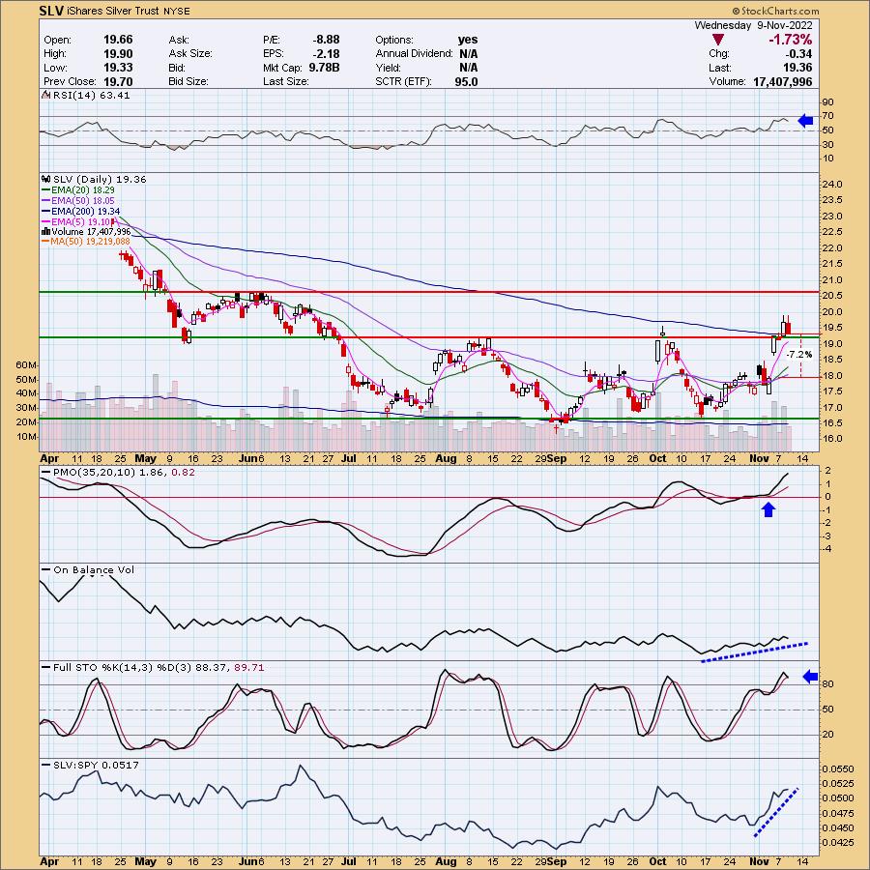
Task: Click the -1.73% percent change value
Action: 790,40
